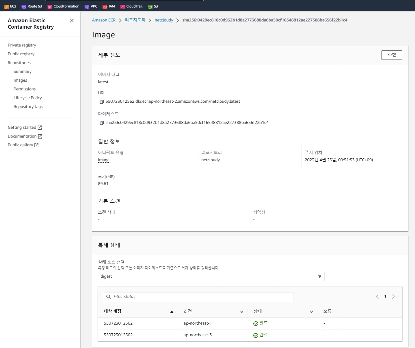Open Repositories in sidebar
Image resolution: width=415 pixels, height=348 pixels.
coord(19,63)
